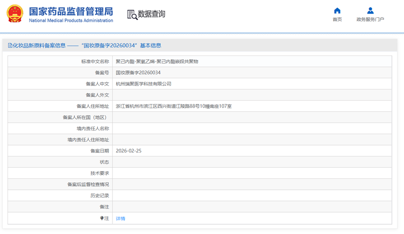
Task: Click company name 杭州瑞聚医学科技有限公司
Action: [x=143, y=84]
